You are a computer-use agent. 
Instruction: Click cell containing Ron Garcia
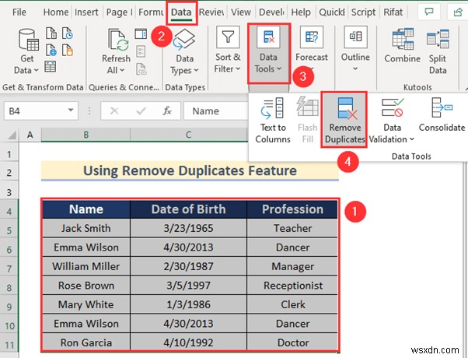pos(86,342)
